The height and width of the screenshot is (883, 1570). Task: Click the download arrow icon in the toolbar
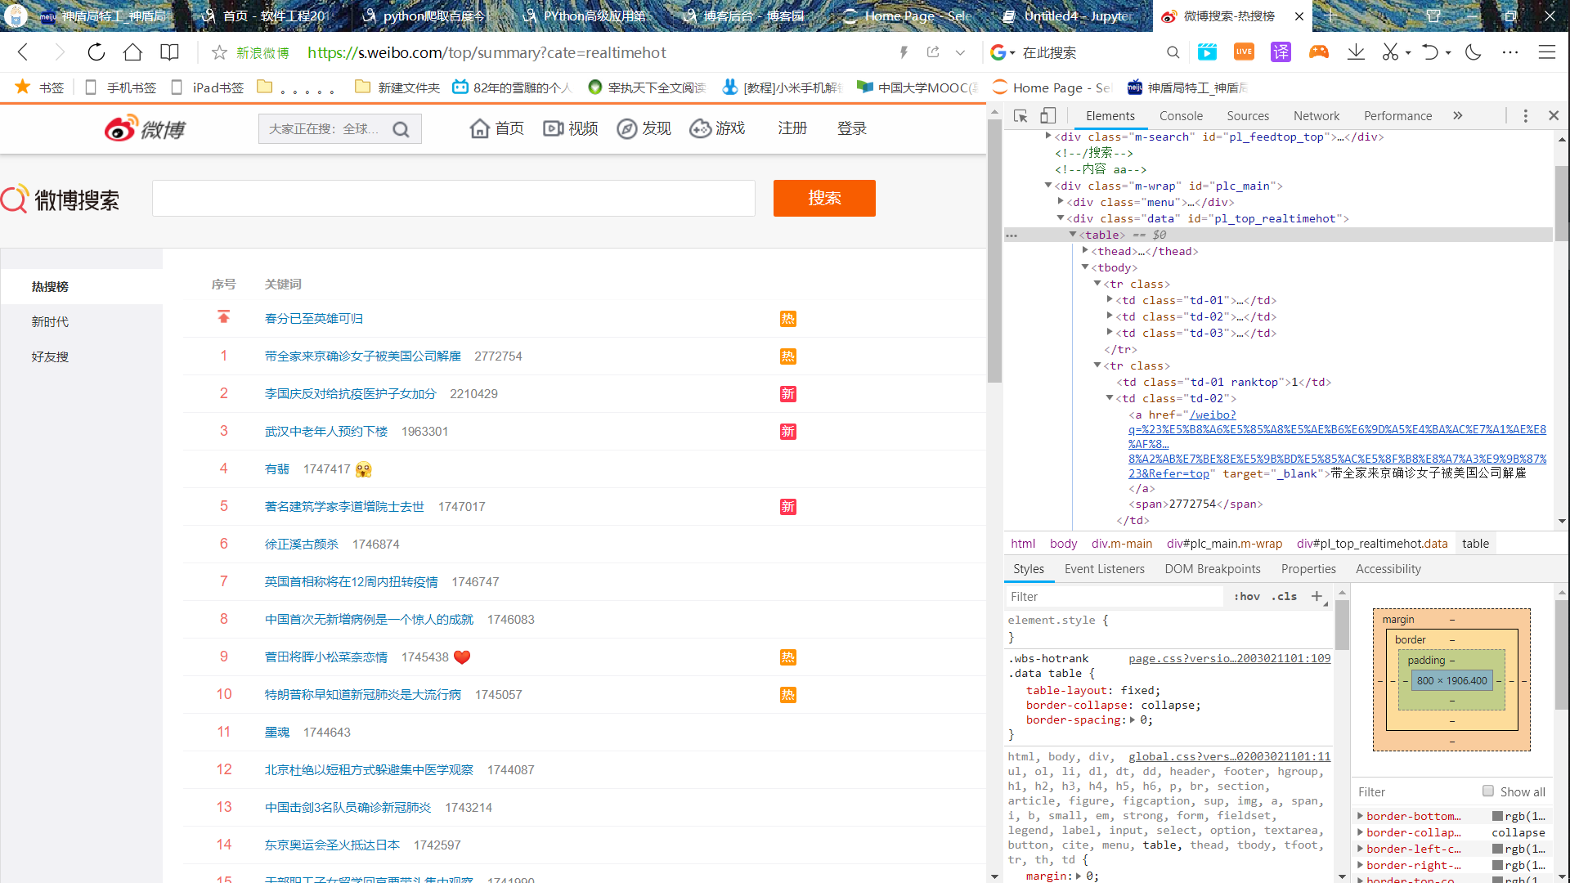pyautogui.click(x=1356, y=52)
